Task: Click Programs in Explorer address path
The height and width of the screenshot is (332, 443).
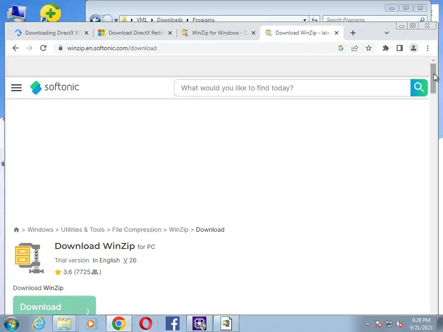Action: tap(203, 20)
